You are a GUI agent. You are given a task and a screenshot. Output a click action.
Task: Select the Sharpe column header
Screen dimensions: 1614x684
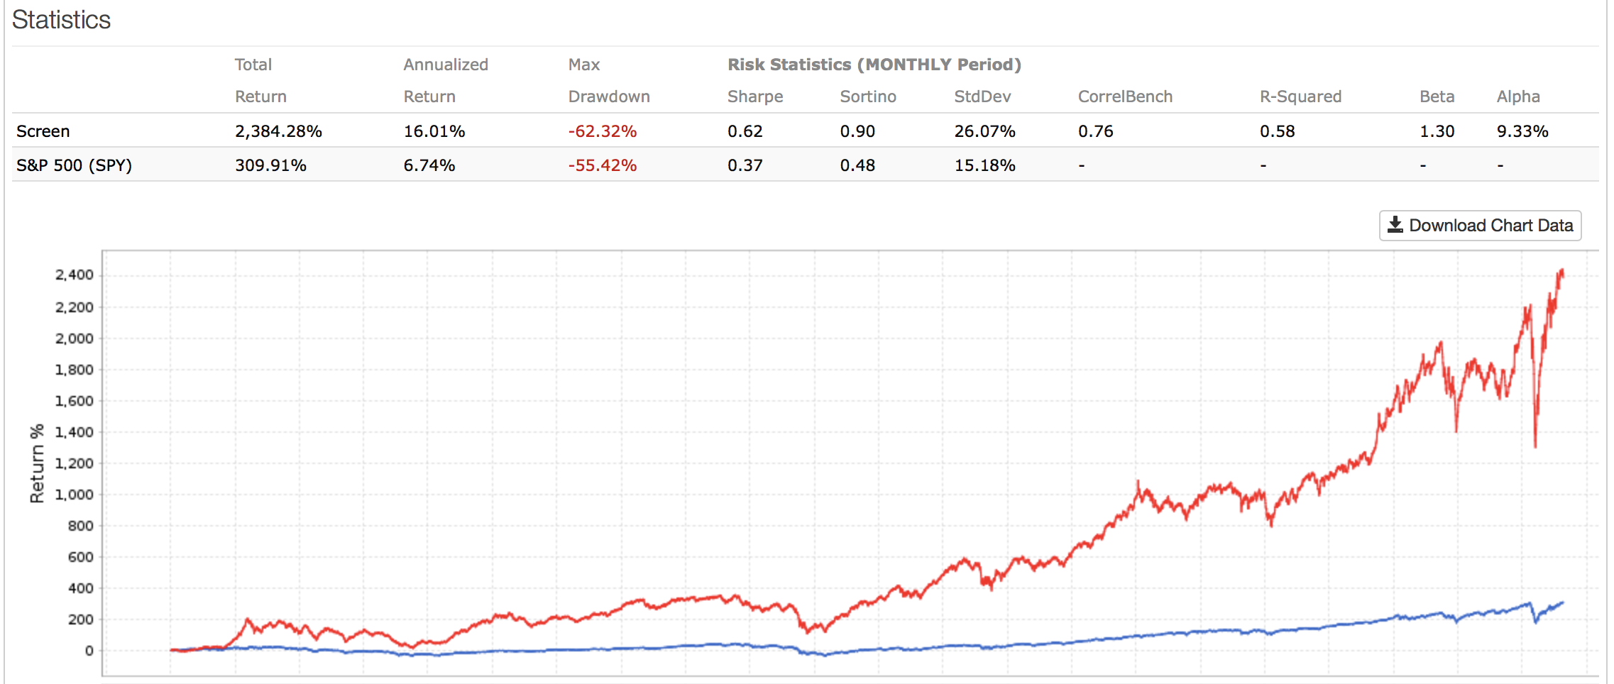754,96
